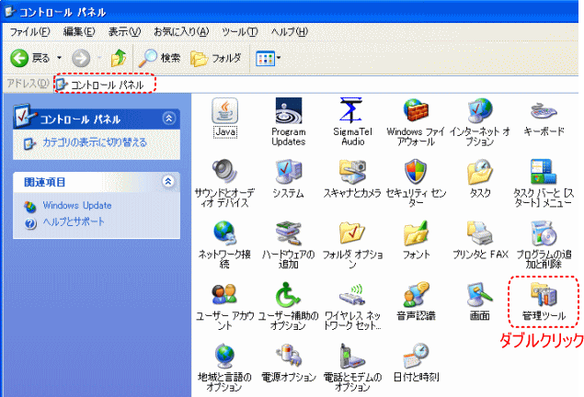
Task: Collapse the コントロール パネル side panel section
Action: [167, 118]
